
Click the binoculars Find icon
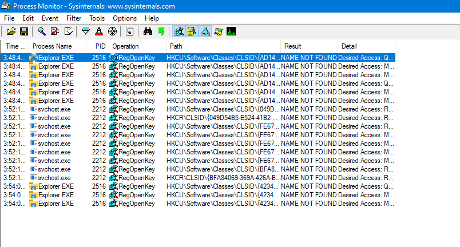(x=148, y=31)
